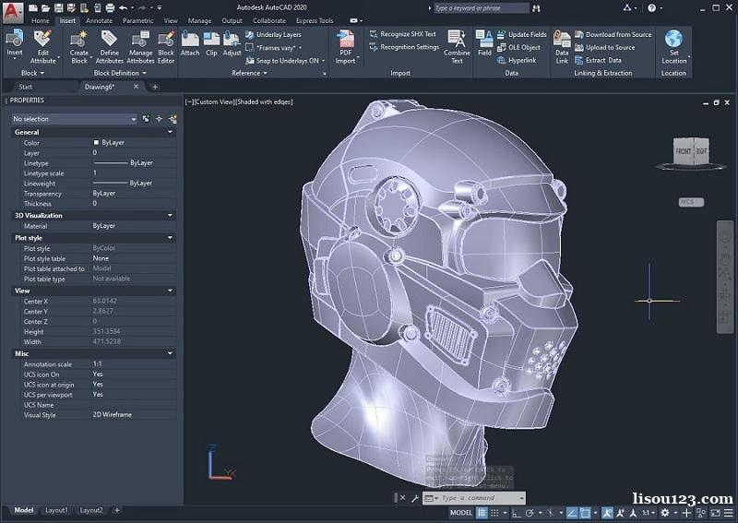The image size is (738, 523).
Task: Click the Clip reference tool
Action: 211,43
